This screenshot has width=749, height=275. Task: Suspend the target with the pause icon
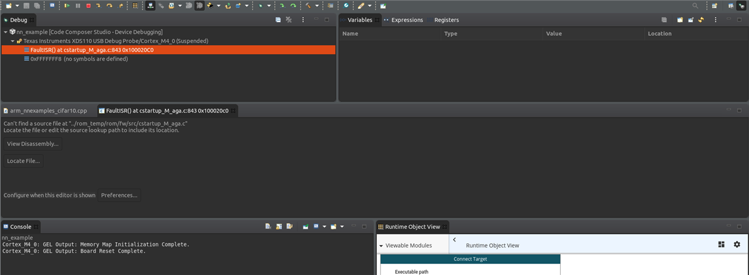coord(78,5)
